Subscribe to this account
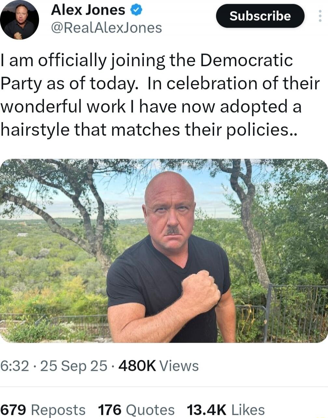 (x=260, y=16)
